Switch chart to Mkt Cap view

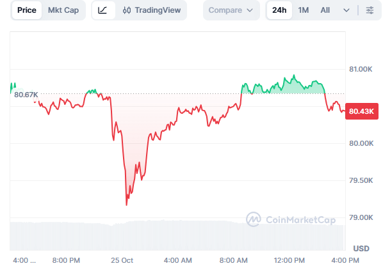63,10
